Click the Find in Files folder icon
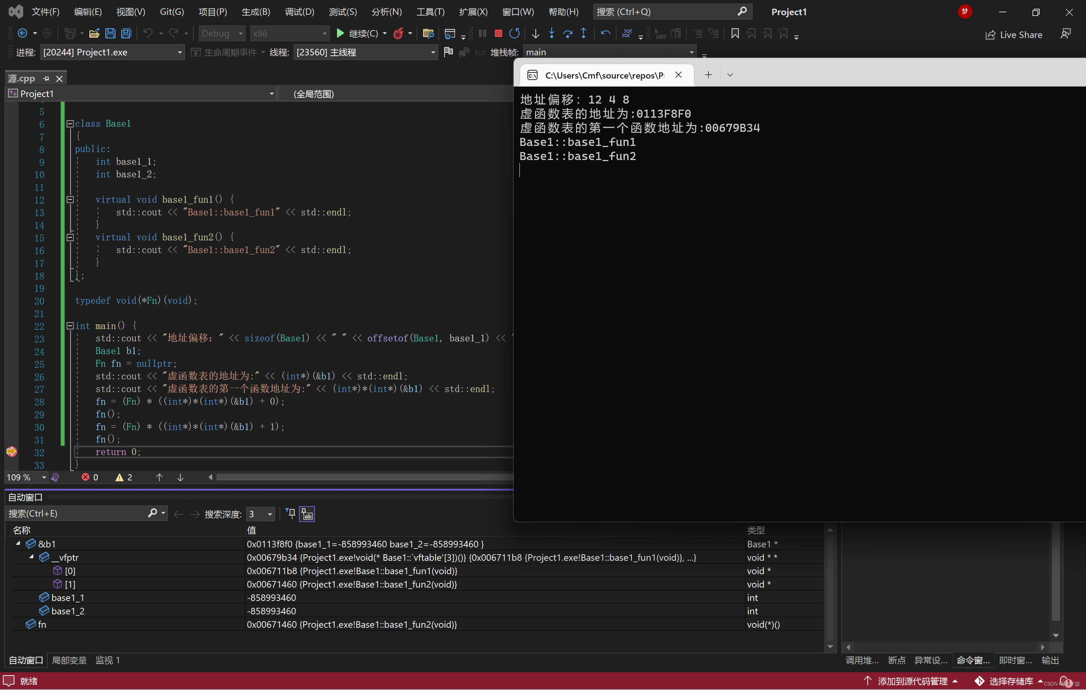The image size is (1086, 690). pyautogui.click(x=428, y=33)
